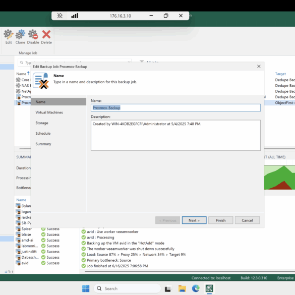Click the 176.16.3.10 session address
Image resolution: width=295 pixels, height=295 pixels.
[x=120, y=16]
